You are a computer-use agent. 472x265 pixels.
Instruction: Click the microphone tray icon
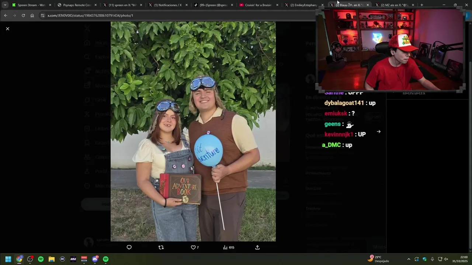click(x=432, y=259)
